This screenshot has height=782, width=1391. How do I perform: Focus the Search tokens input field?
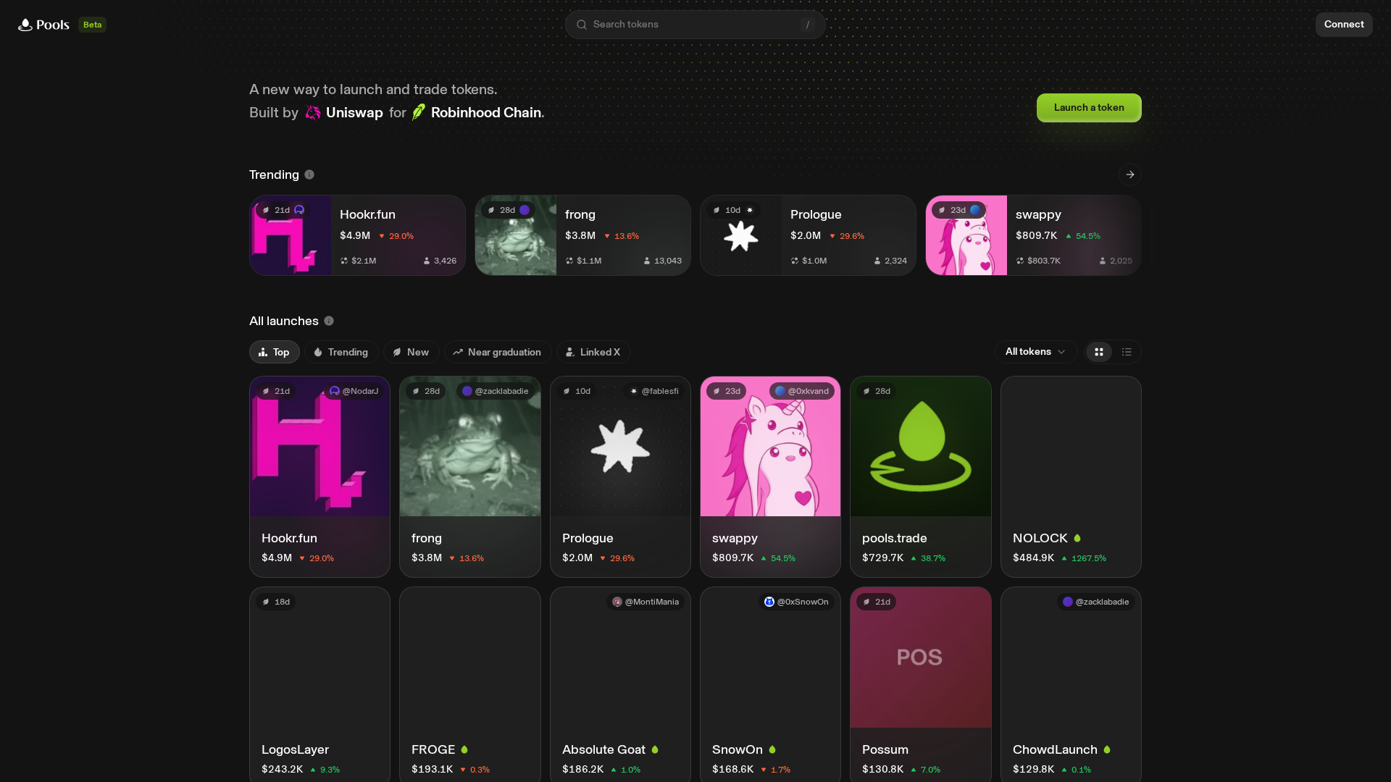pyautogui.click(x=695, y=25)
